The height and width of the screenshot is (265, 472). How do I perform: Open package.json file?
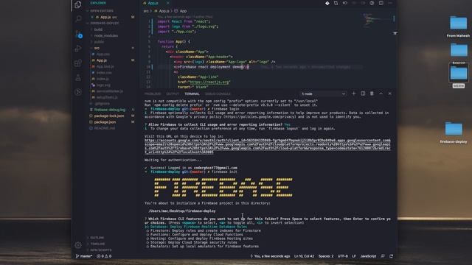click(x=105, y=122)
